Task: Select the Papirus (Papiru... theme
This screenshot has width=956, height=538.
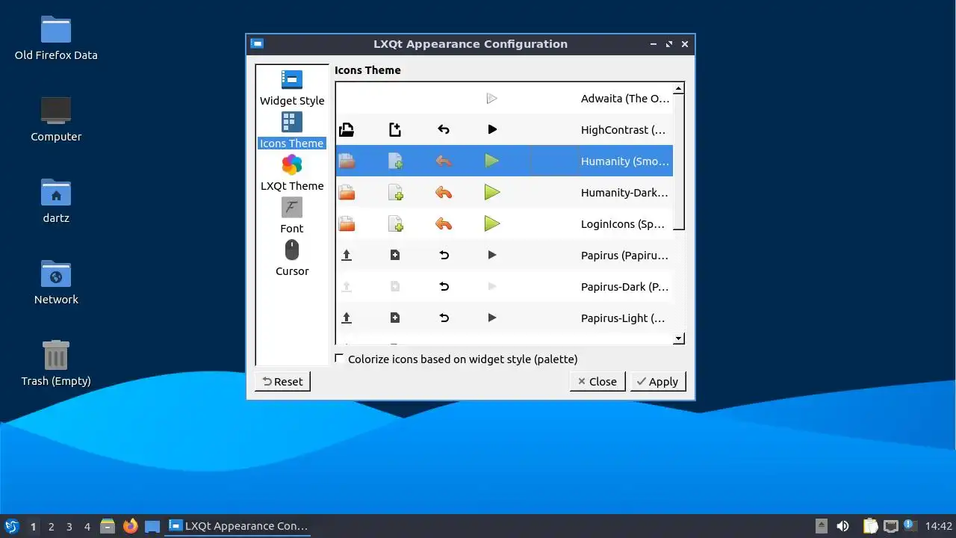Action: (504, 256)
